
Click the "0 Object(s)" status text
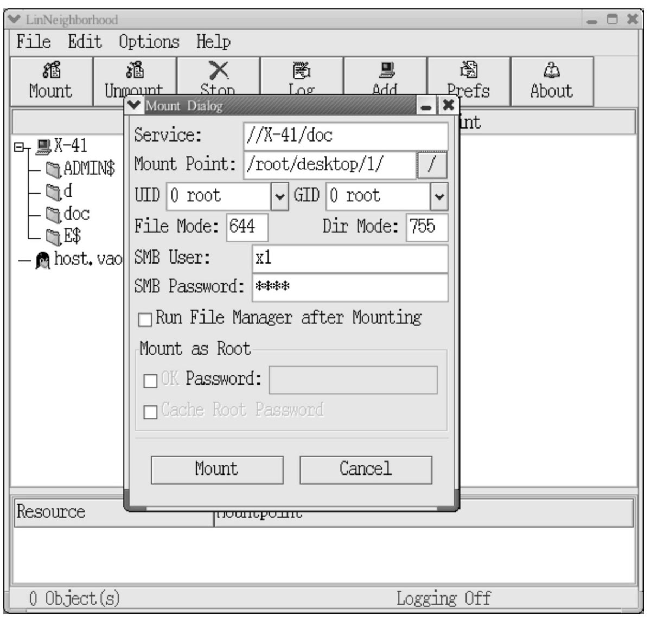[74, 599]
